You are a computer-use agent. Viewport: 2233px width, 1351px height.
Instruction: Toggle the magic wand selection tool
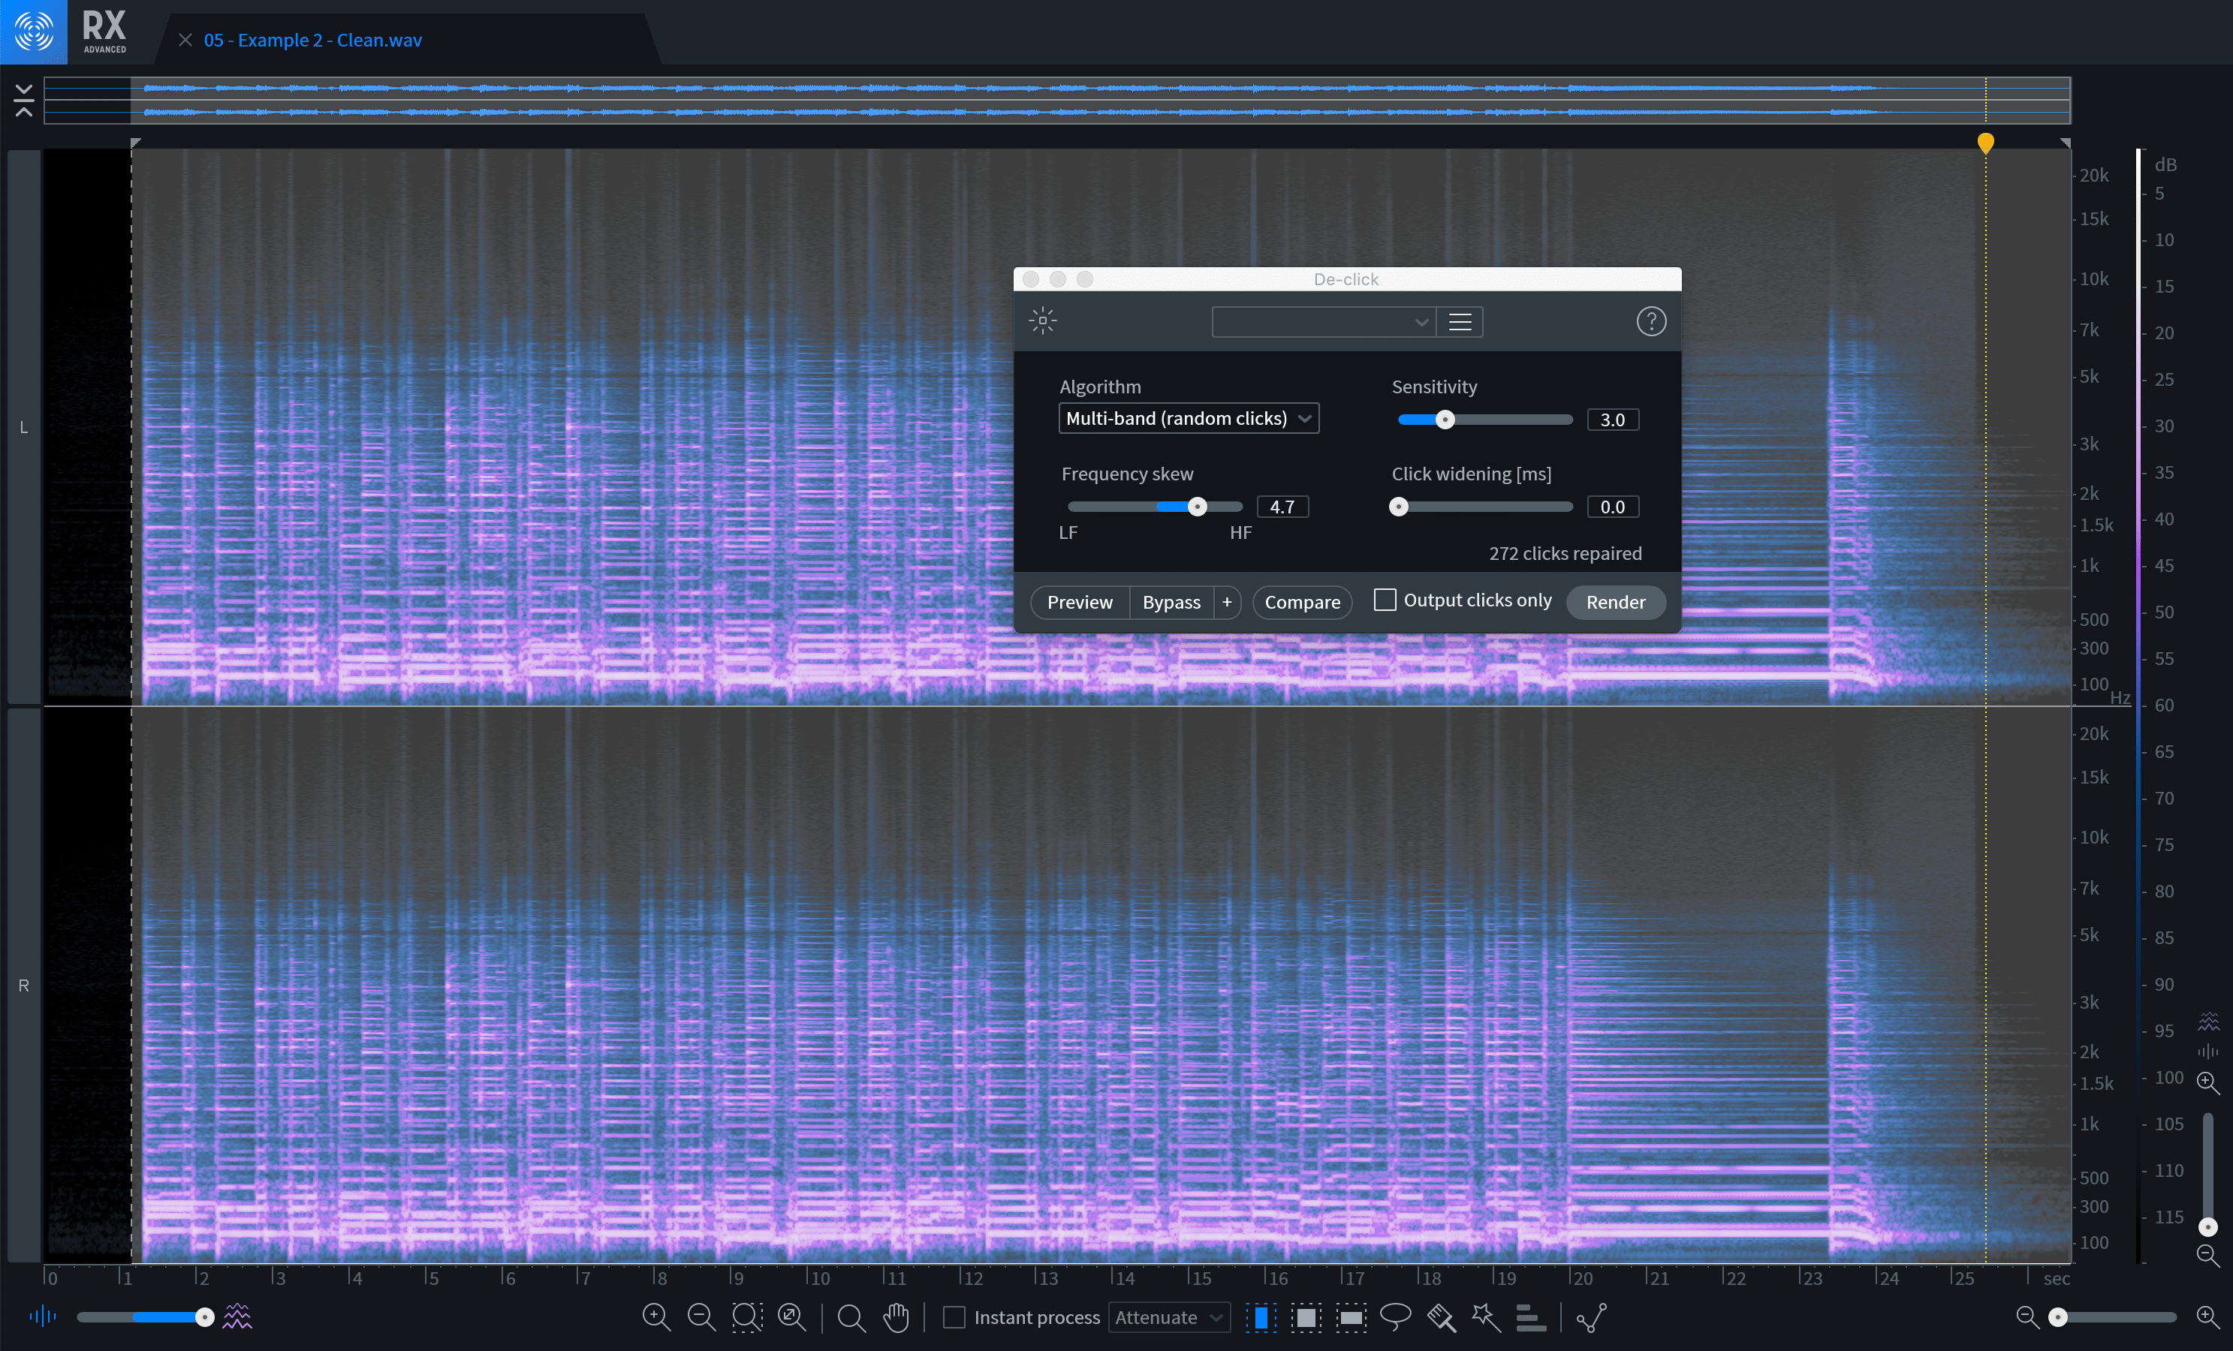[1481, 1317]
